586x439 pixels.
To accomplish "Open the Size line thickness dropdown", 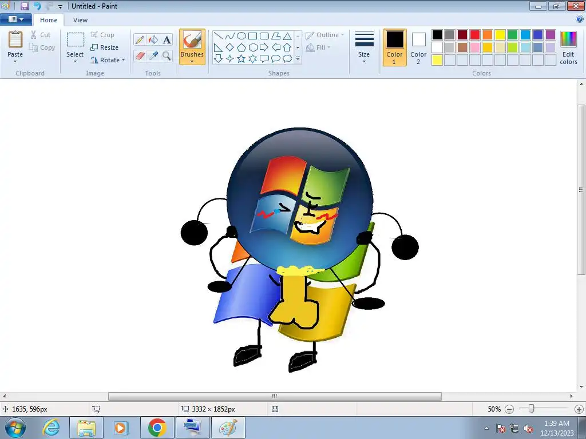I will point(364,47).
